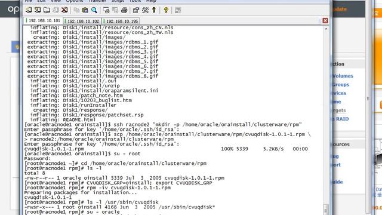
Task: Click the printer icon
Action: [x=124, y=10]
